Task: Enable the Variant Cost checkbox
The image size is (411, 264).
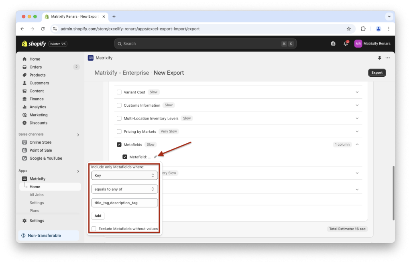Action: coord(119,91)
